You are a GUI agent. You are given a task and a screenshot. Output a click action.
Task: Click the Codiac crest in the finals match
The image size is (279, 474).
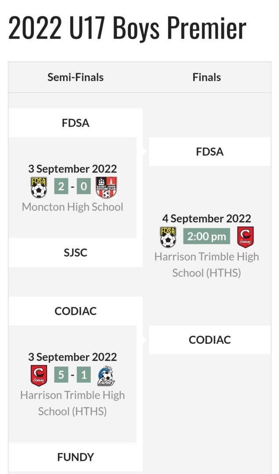point(245,237)
